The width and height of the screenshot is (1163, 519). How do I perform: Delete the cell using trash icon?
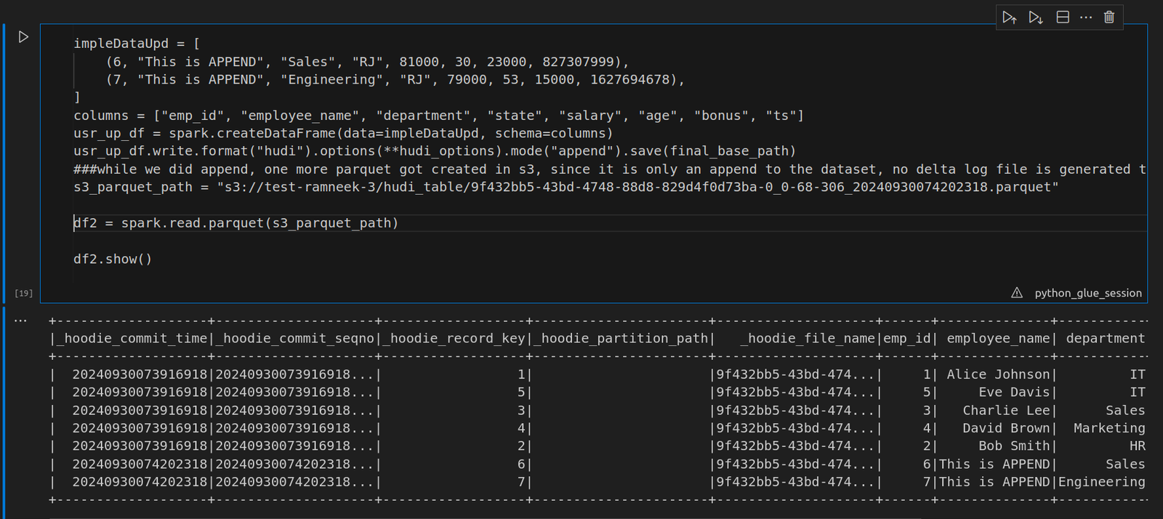[x=1109, y=17]
